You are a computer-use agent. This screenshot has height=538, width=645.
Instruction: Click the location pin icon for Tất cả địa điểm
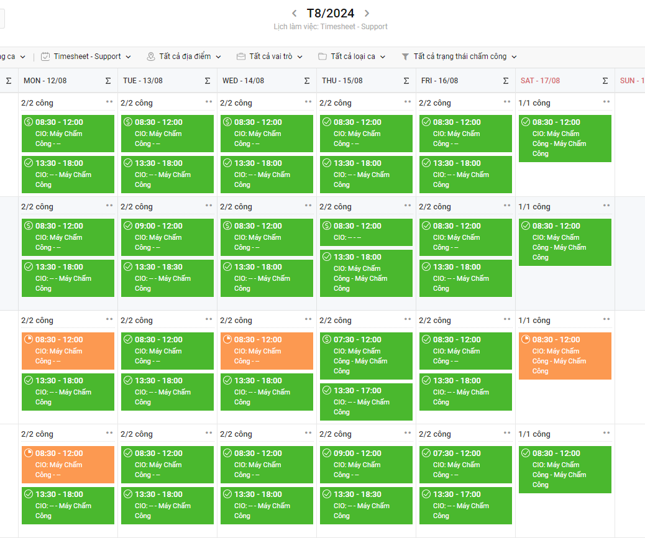pos(151,57)
